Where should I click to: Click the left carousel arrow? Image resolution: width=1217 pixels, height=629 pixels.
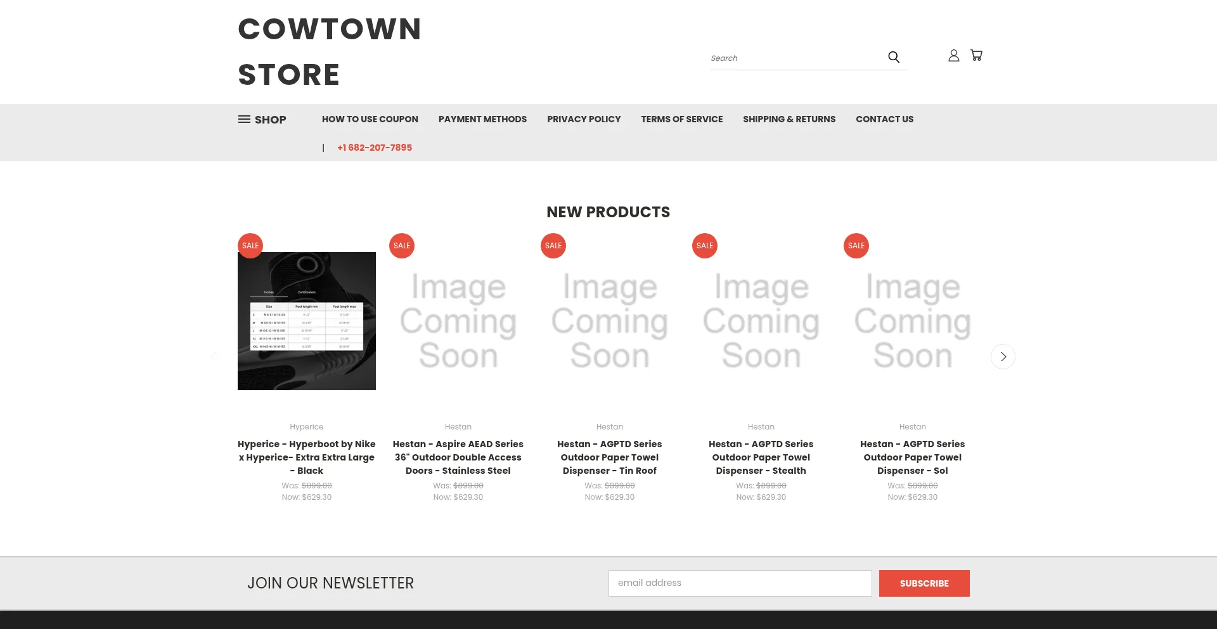pyautogui.click(x=214, y=357)
